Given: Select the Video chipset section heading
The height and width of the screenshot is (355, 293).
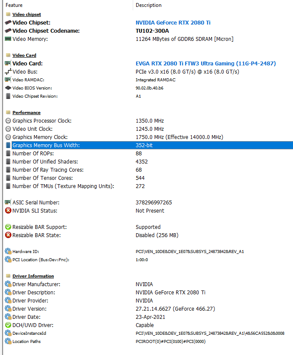Looking at the screenshot, I should pos(27,15).
